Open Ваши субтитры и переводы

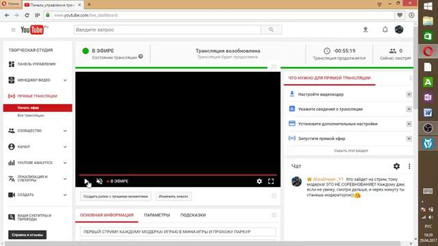coord(30,217)
